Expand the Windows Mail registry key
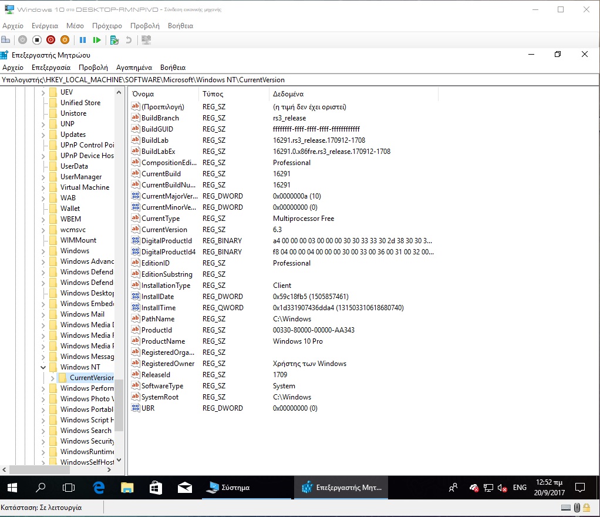Viewport: 600px width, 517px height. [43, 314]
